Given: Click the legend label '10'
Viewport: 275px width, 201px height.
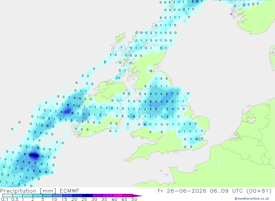Looking at the screenshot, I should pos(54,199).
